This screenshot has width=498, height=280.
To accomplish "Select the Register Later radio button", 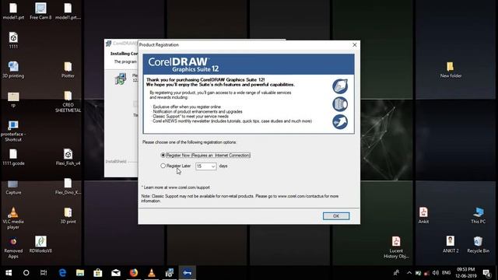I will click(163, 166).
